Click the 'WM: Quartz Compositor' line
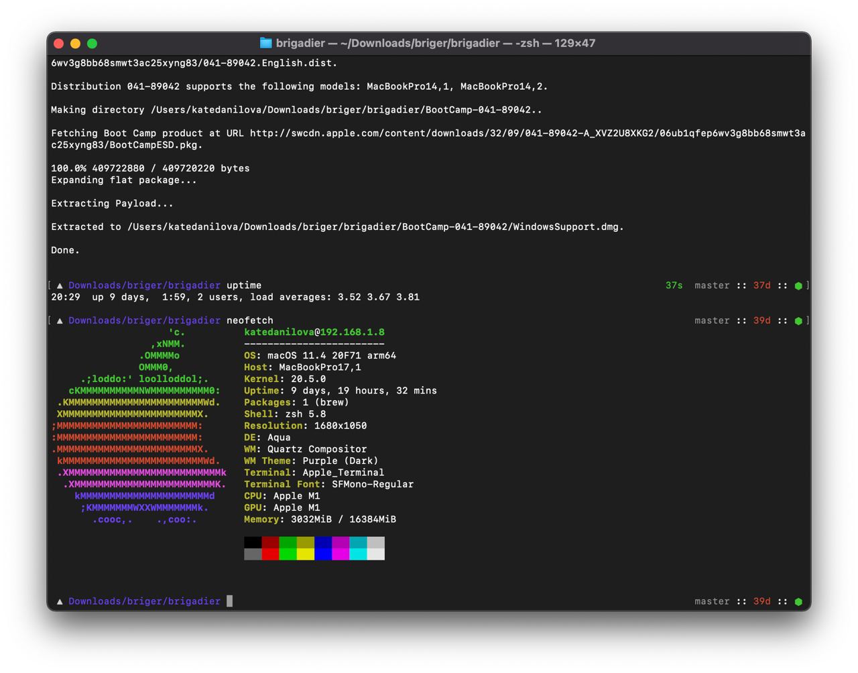Viewport: 858px width, 673px height. (306, 449)
